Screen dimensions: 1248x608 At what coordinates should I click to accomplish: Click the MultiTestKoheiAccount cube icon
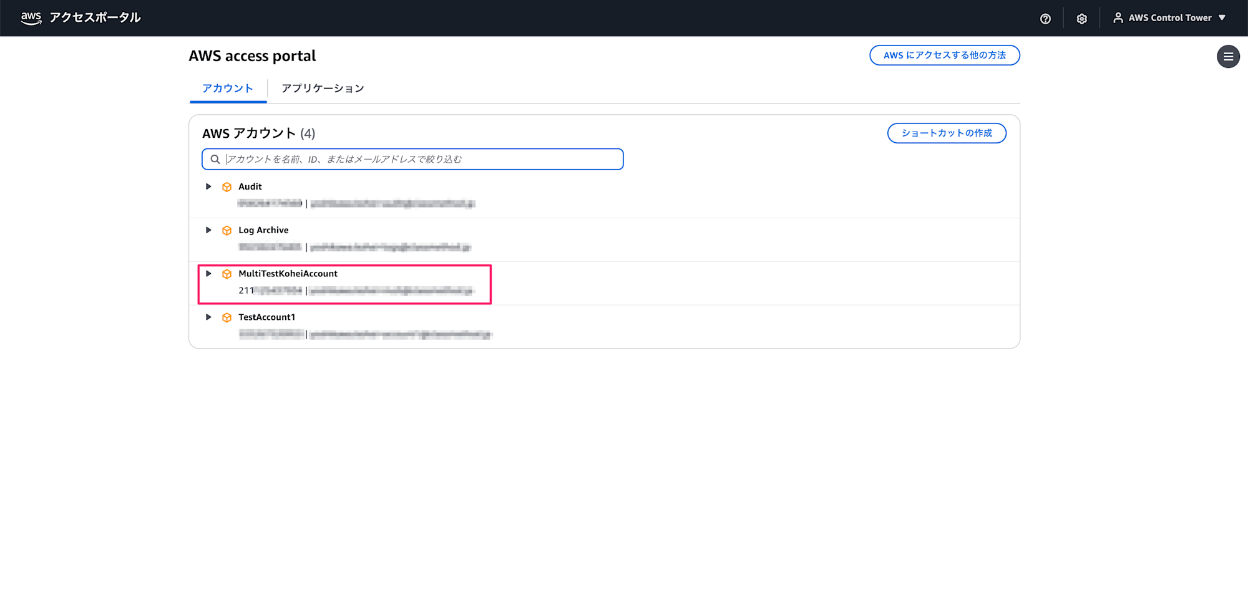click(x=227, y=274)
